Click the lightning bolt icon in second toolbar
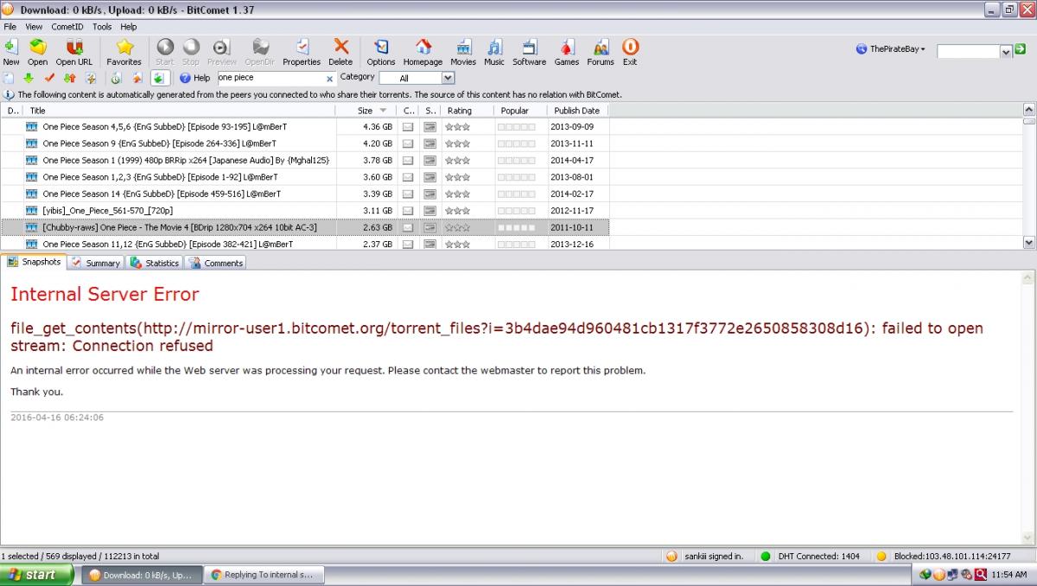Screen dimensions: 1037x586 pos(91,78)
